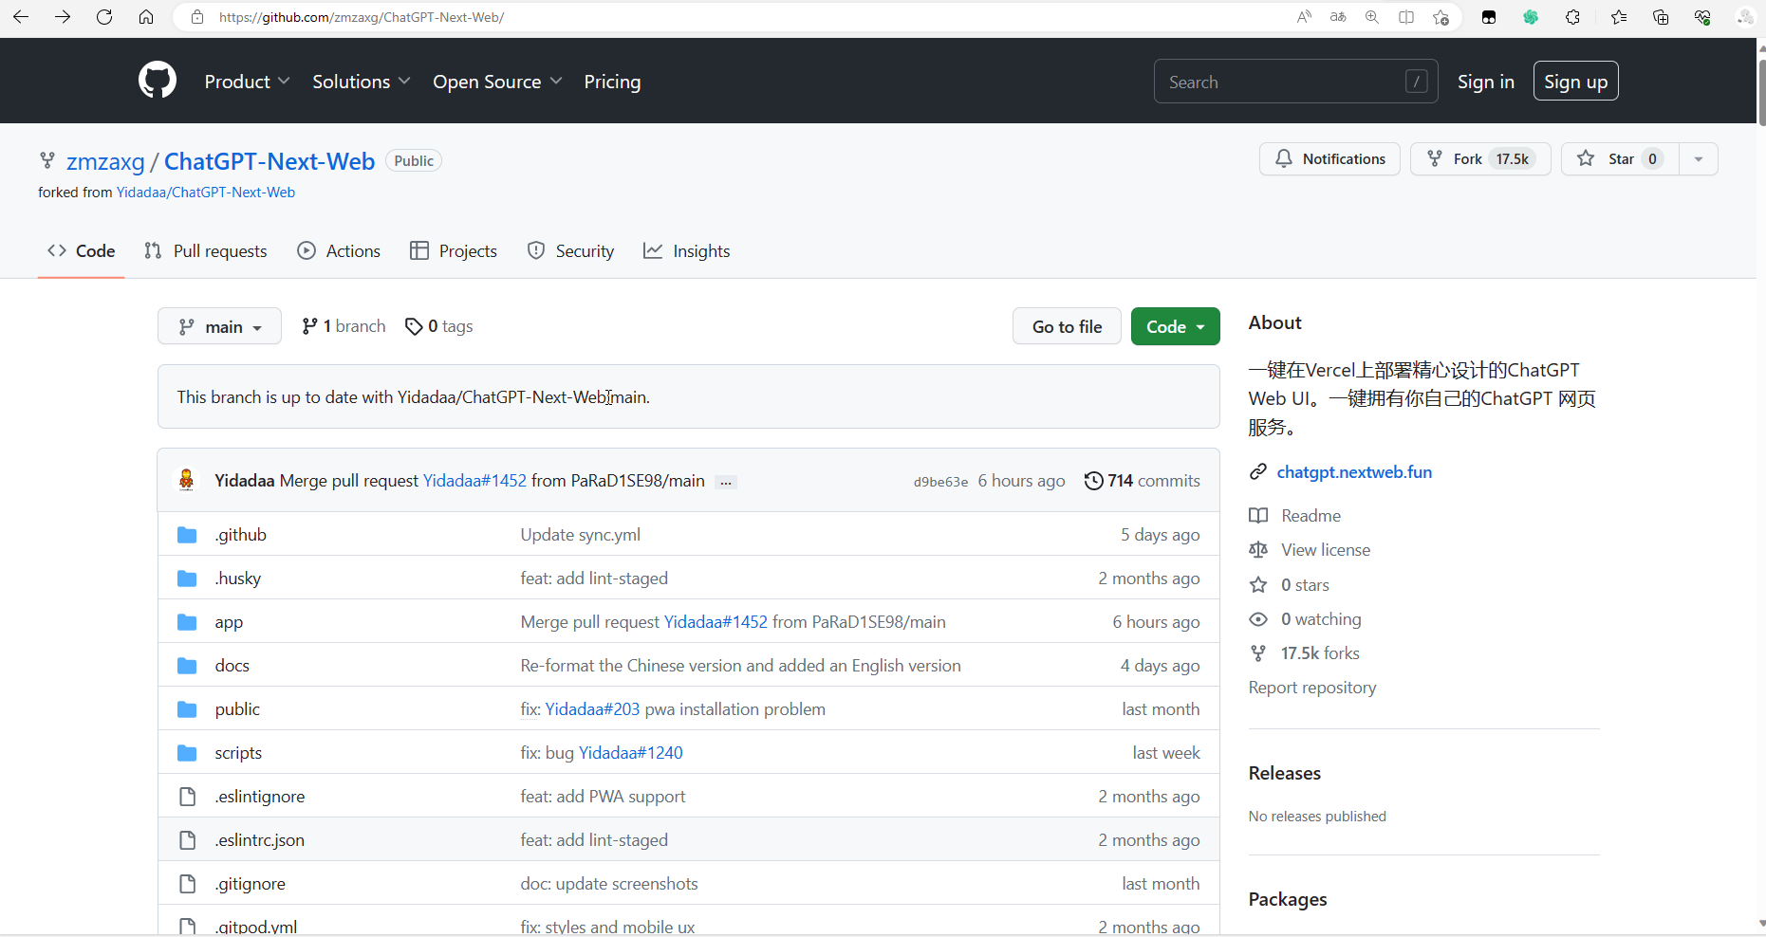Click the stars icon in About section

point(1258,585)
